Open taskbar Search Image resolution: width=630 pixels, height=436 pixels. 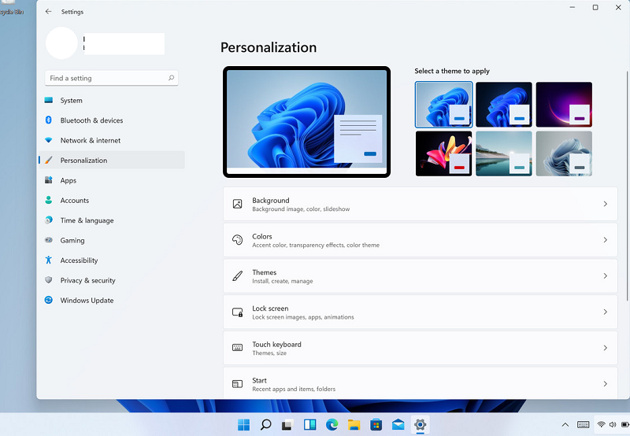[x=265, y=425]
